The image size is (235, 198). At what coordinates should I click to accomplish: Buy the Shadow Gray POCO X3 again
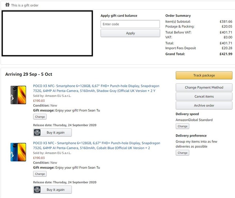(53, 132)
